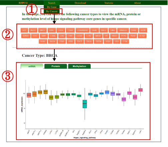This screenshot has height=147, width=168.
Task: Choose By Gene under Search
Action: pyautogui.click(x=52, y=7)
